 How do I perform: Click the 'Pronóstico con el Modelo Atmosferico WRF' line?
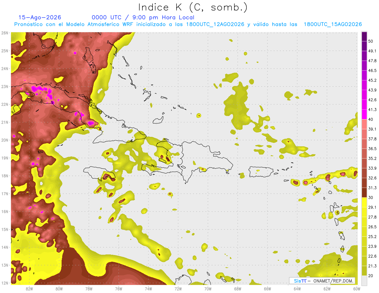(x=188, y=24)
